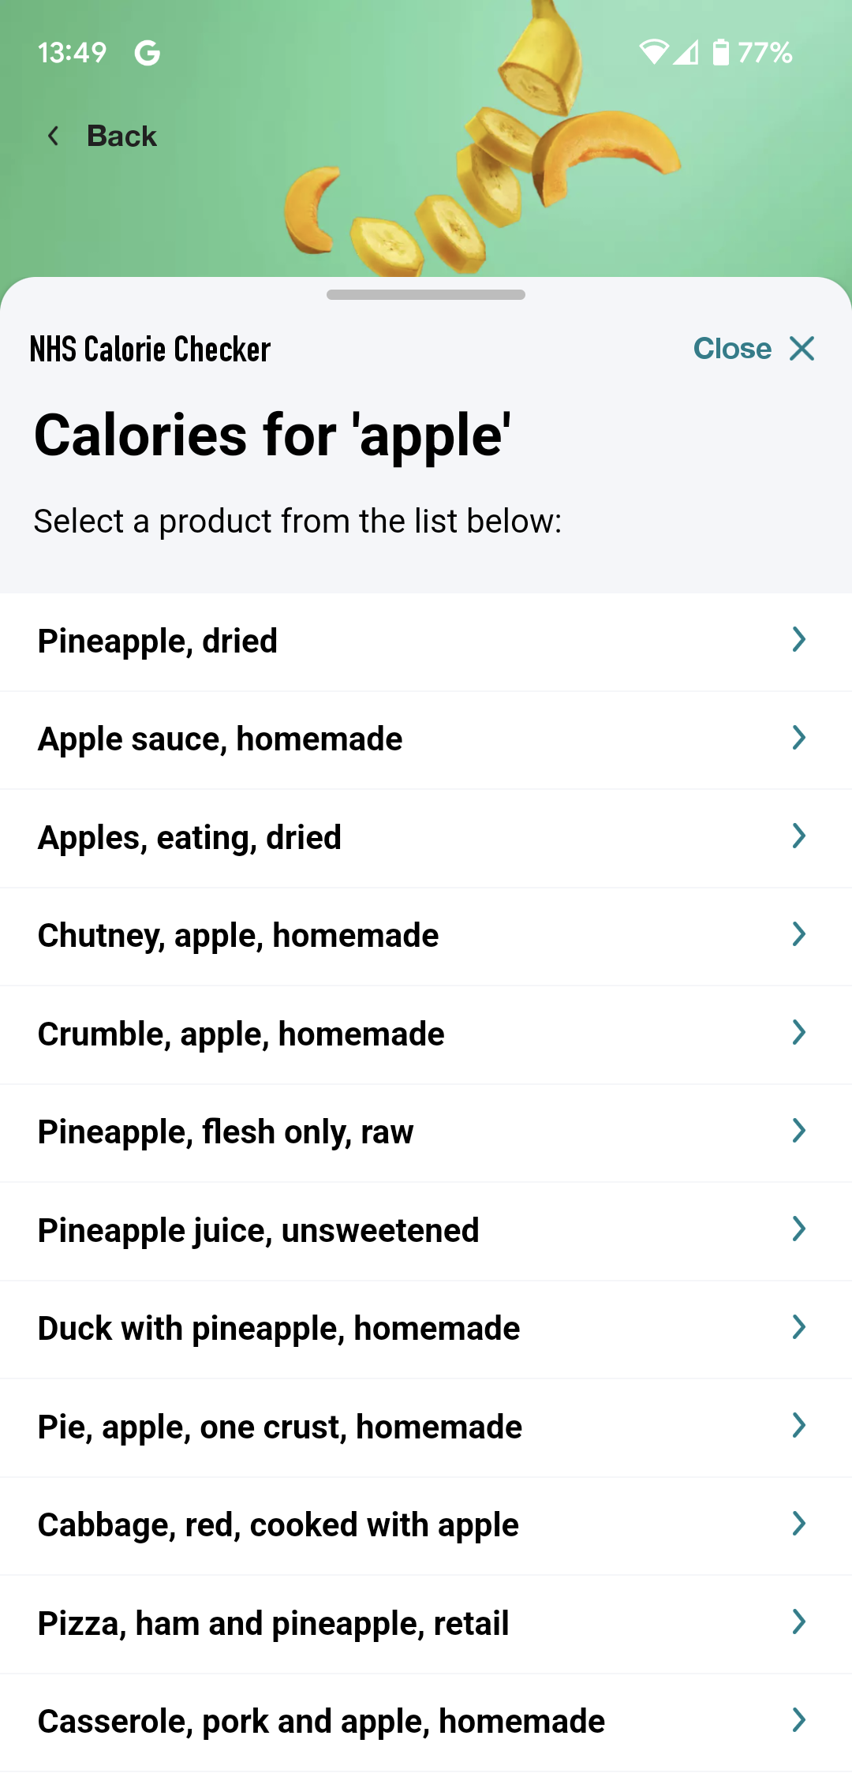Tap the battery icon in status bar
This screenshot has width=852, height=1773.
tap(720, 53)
